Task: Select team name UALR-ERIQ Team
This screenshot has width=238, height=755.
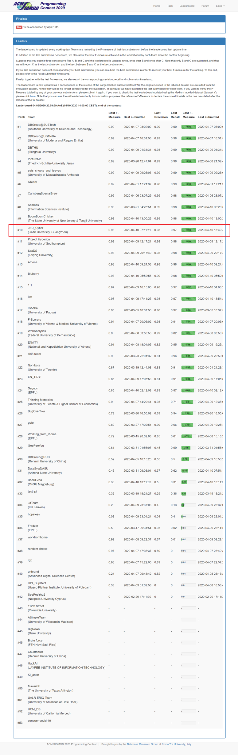Action: pyautogui.click(x=40, y=698)
